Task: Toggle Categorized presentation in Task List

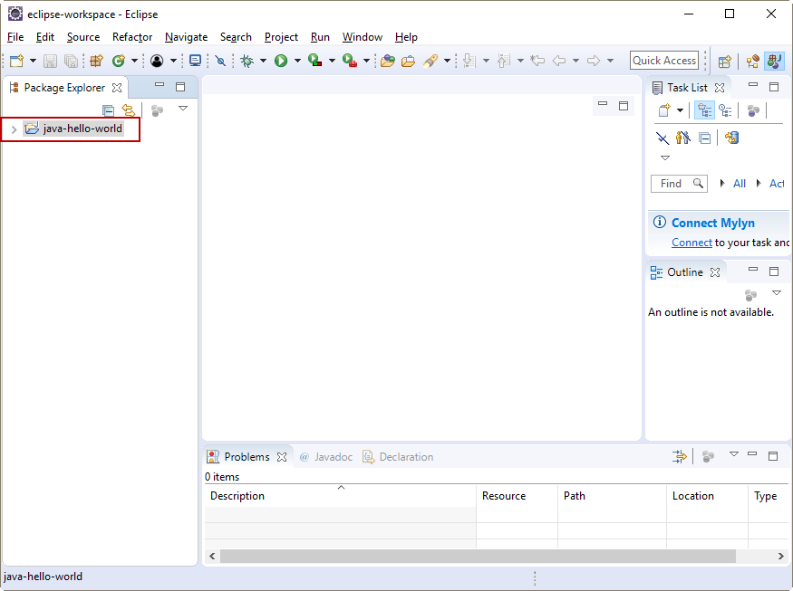Action: pos(704,110)
